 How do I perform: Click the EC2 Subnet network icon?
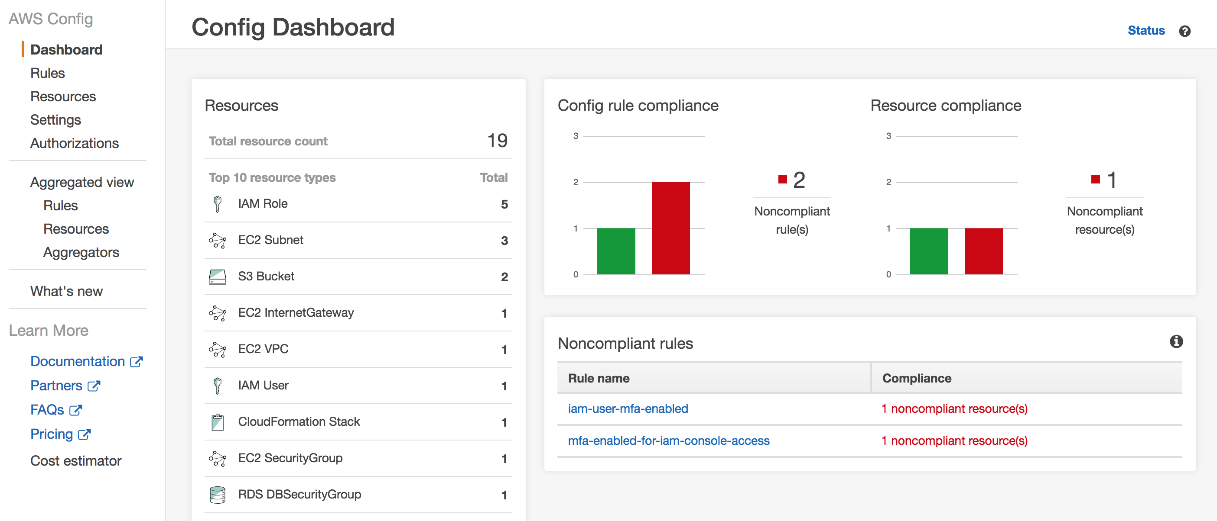coord(217,240)
